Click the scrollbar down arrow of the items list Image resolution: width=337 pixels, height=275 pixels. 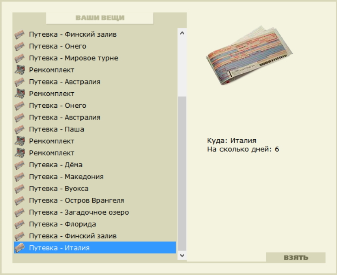182,256
